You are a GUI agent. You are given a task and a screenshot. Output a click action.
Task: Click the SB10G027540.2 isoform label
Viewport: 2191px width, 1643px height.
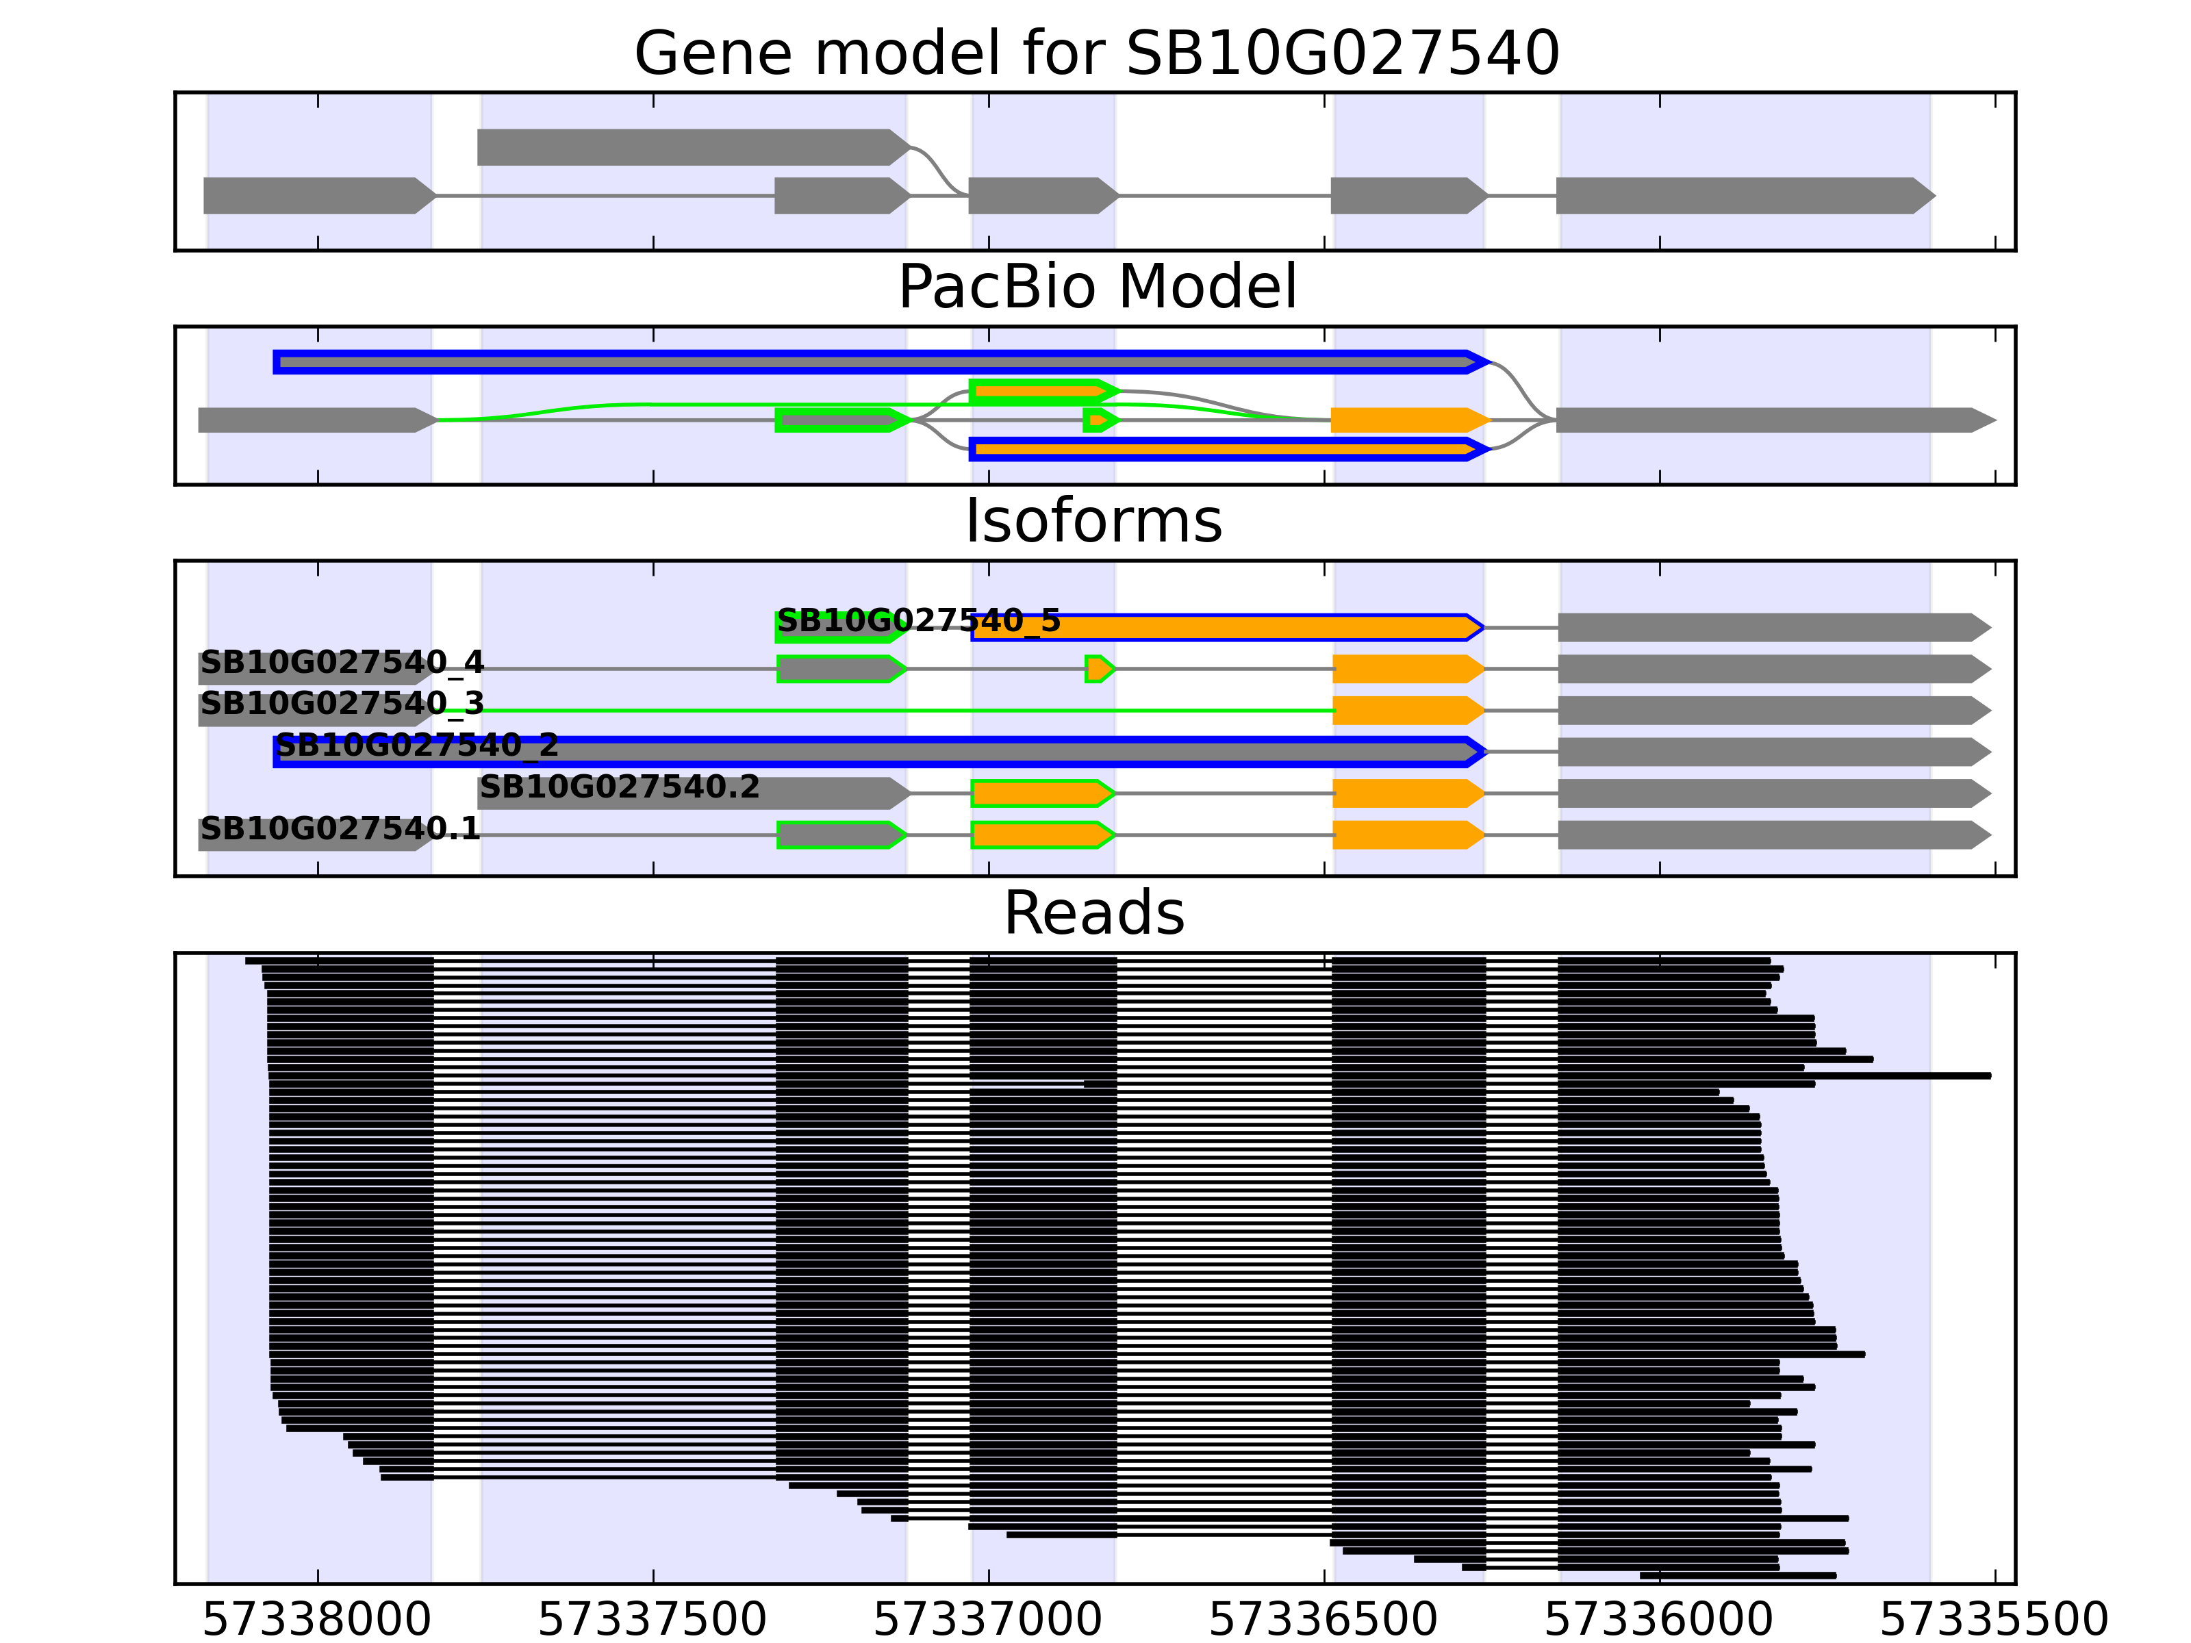click(619, 787)
